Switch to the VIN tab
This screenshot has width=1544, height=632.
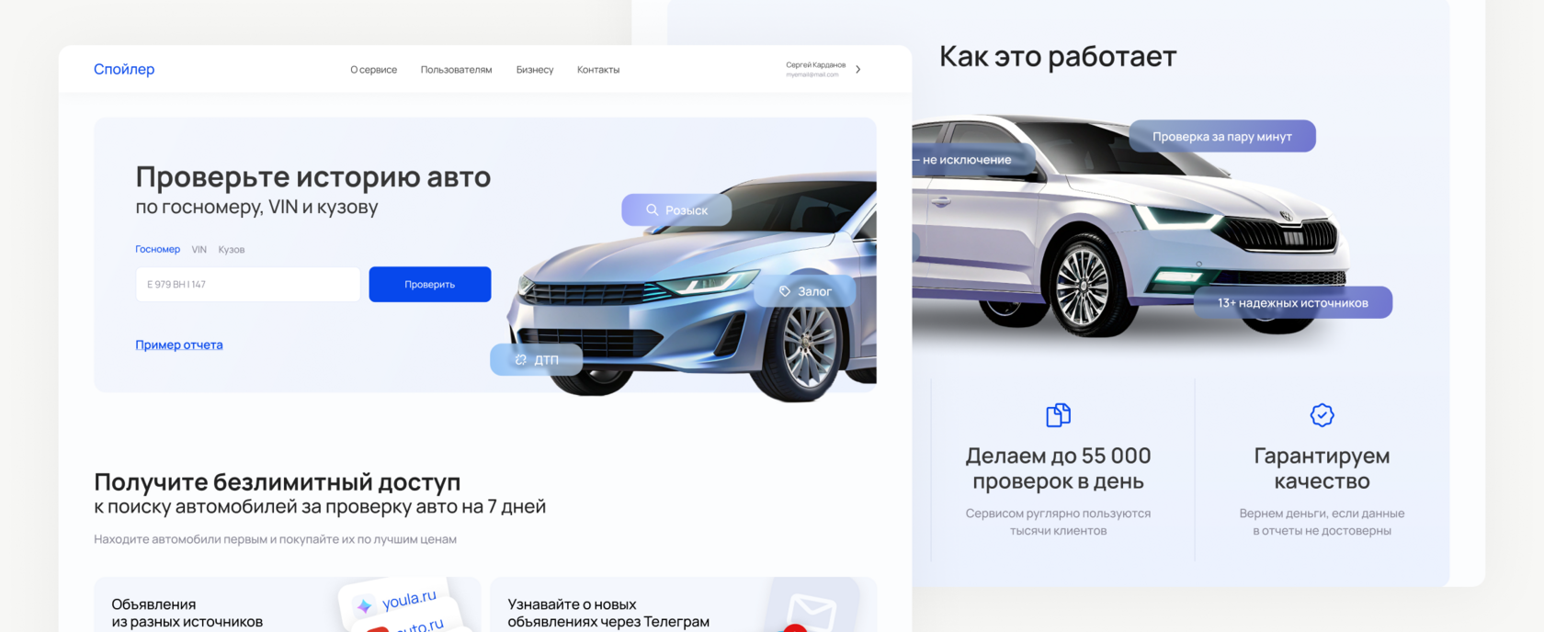[199, 249]
